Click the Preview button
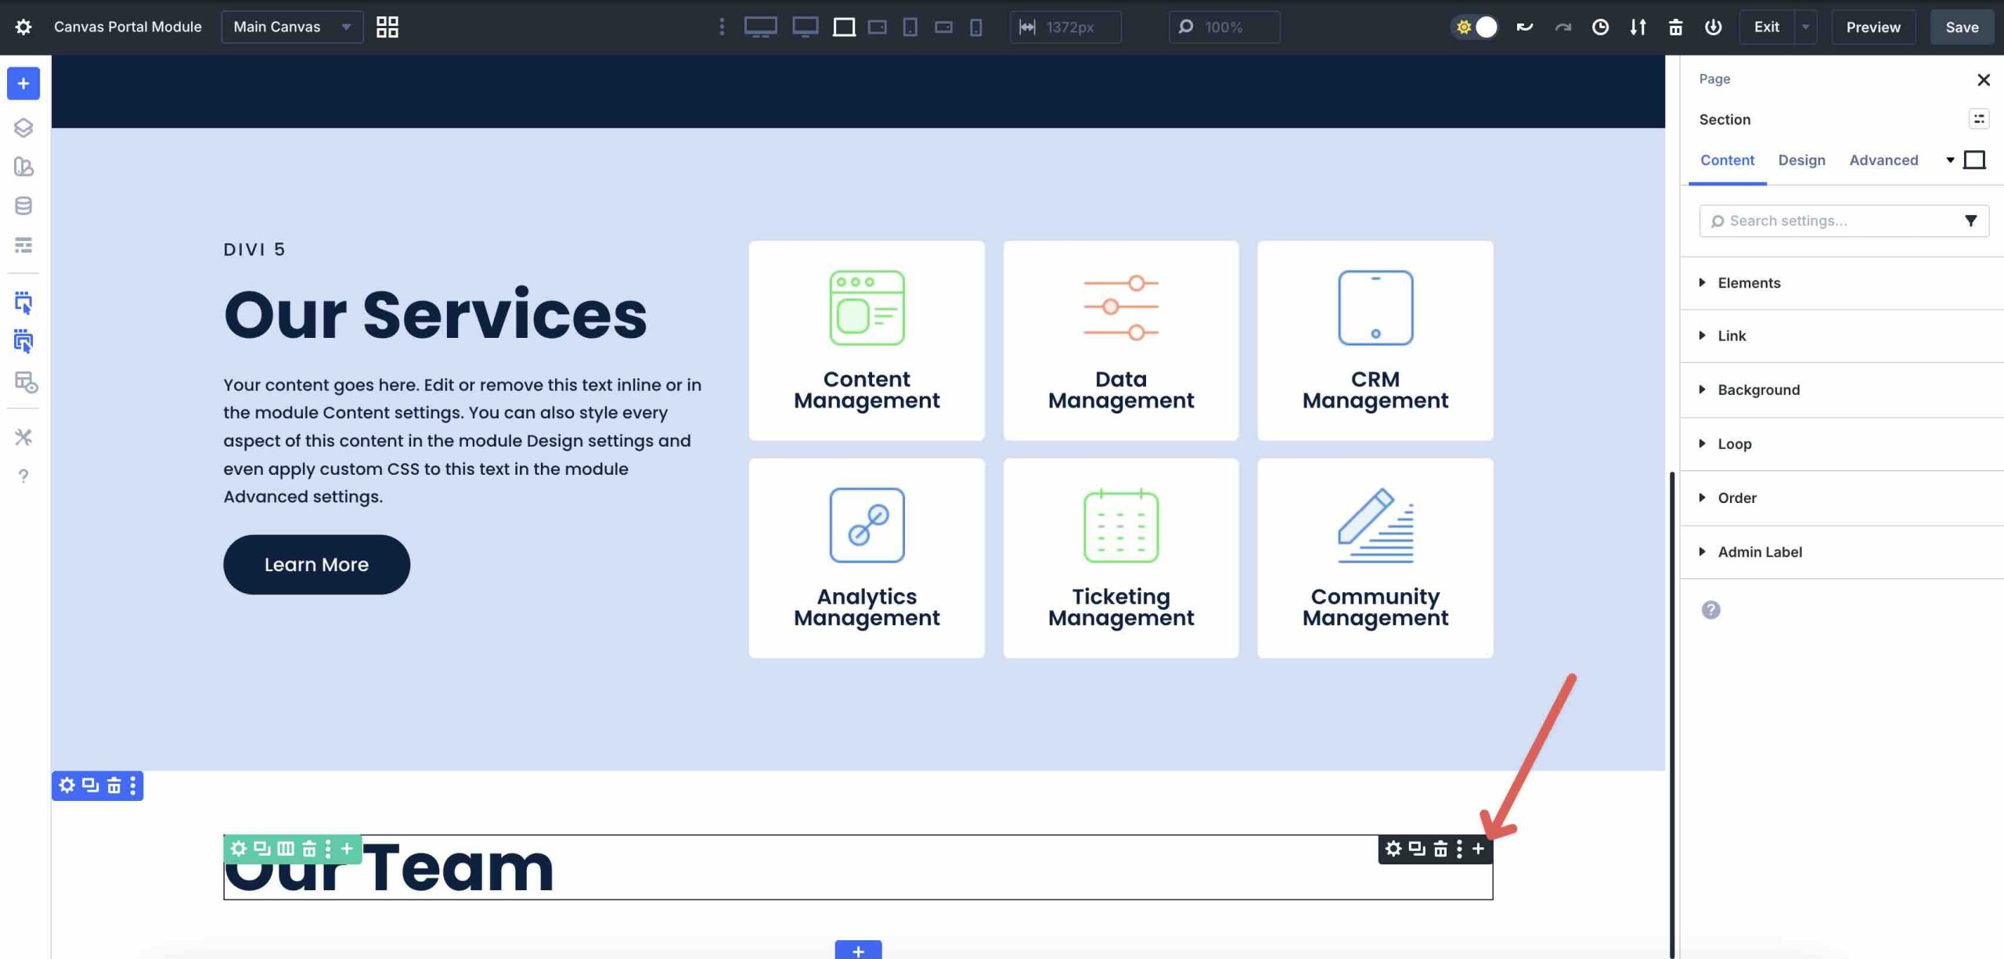The width and height of the screenshot is (2004, 959). 1873,27
